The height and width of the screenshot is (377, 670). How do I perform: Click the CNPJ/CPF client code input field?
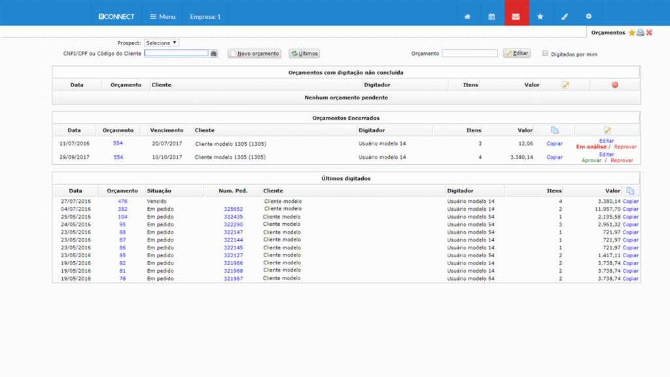pos(176,54)
